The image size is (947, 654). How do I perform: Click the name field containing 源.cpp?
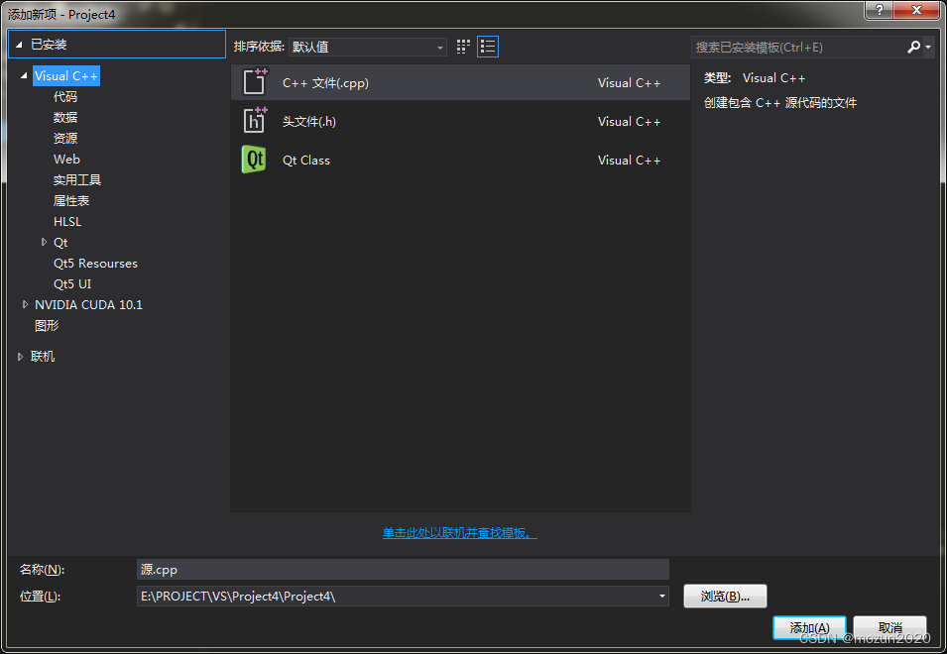click(x=403, y=569)
